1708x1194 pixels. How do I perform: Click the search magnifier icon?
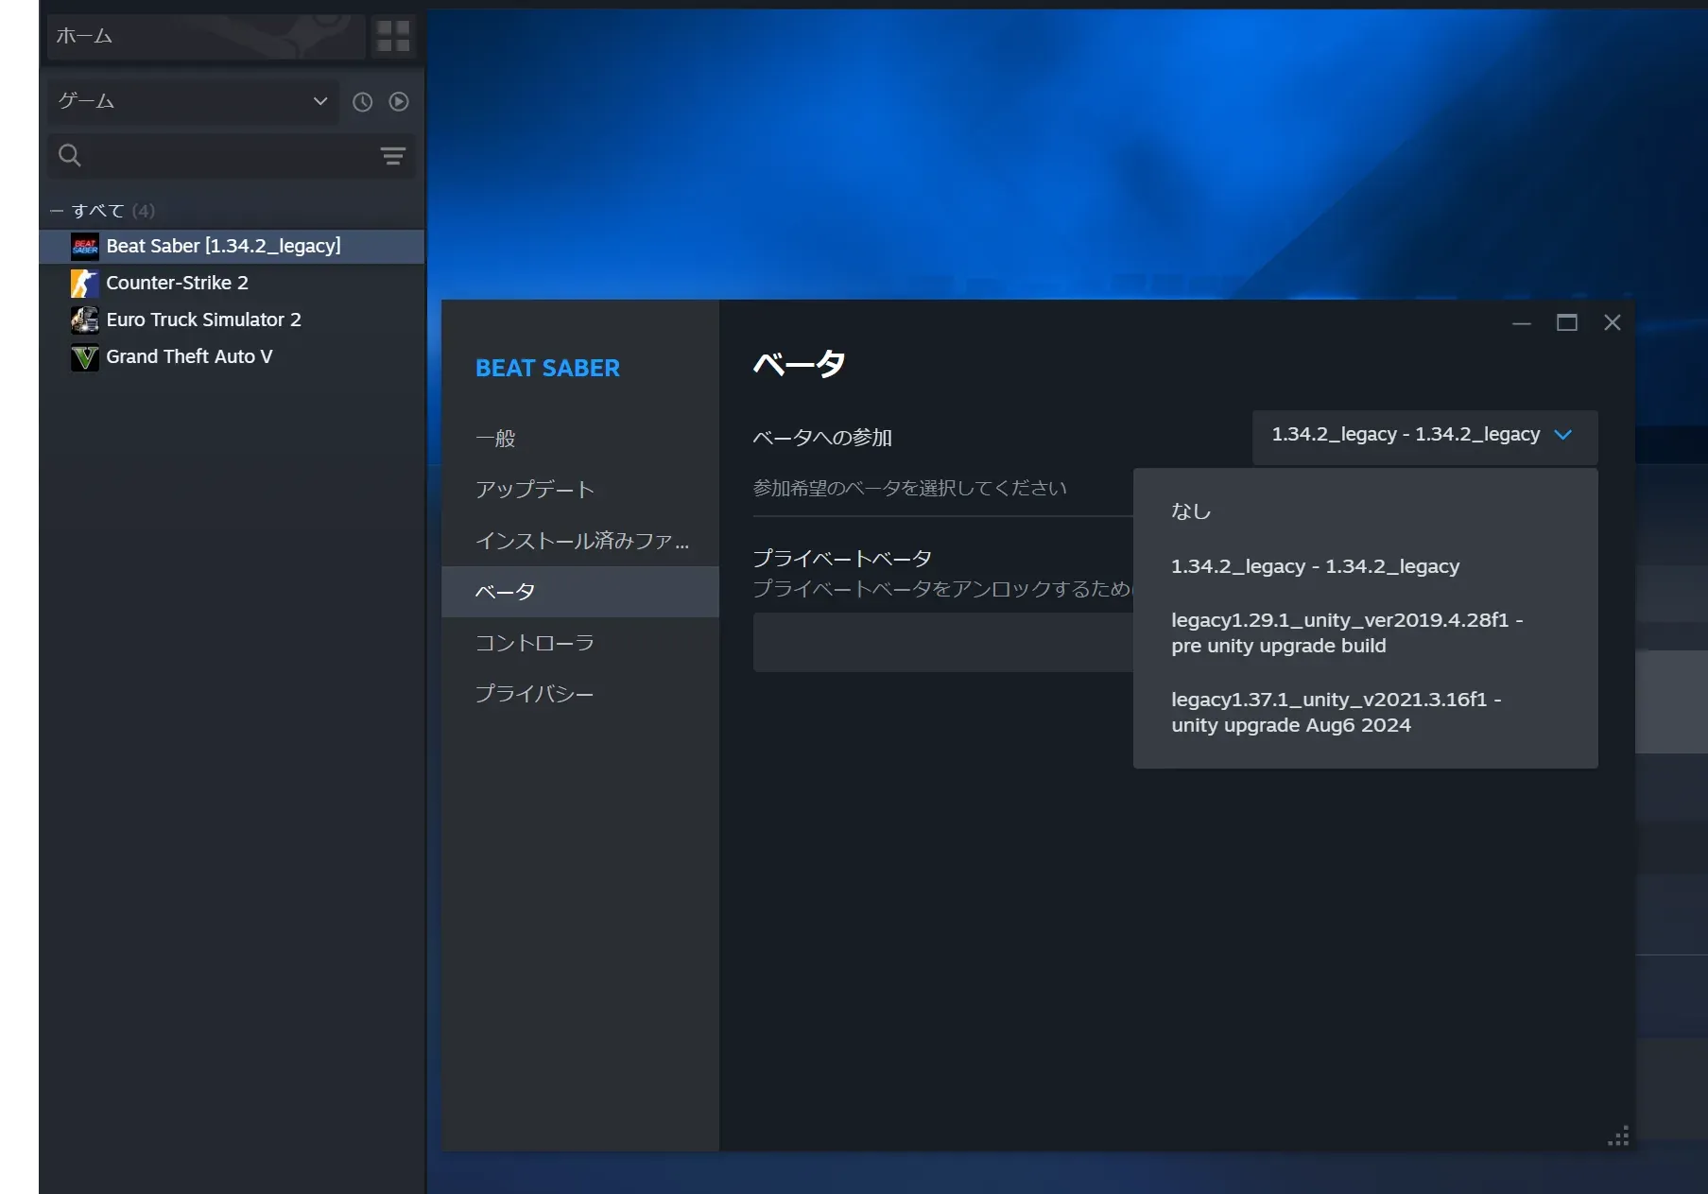coord(69,155)
